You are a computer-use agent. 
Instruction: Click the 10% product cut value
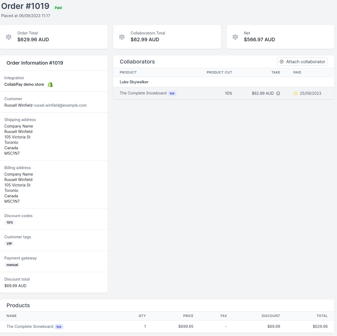(x=228, y=93)
